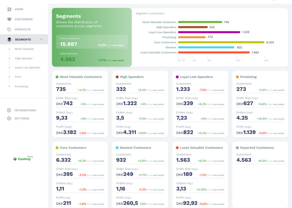Screen dimensions: 292x208
Task: Click profit DKK260,5 in Newest Customers
Action: (x=127, y=203)
